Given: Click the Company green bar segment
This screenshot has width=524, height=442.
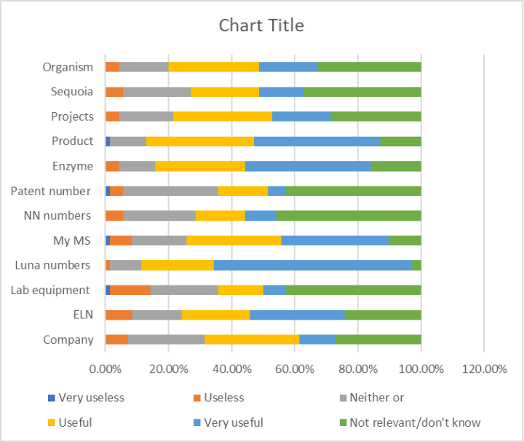Looking at the screenshot, I should tap(378, 339).
